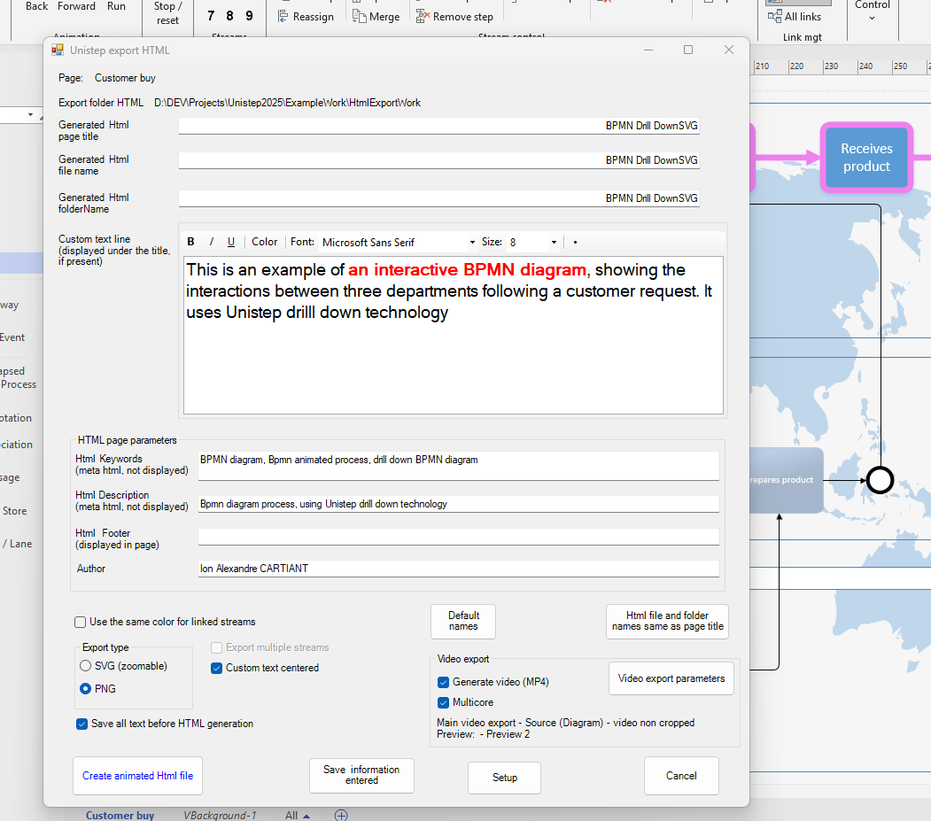Open the text Color picker
The width and height of the screenshot is (931, 821).
tap(264, 242)
